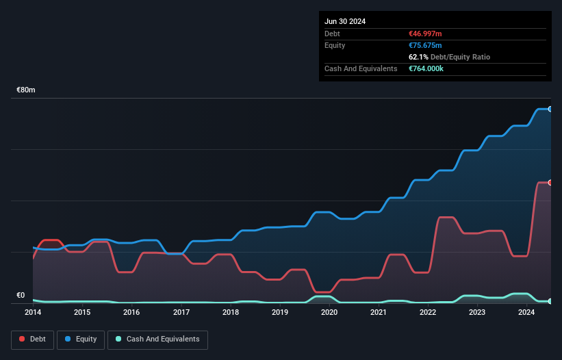The width and height of the screenshot is (562, 360).
Task: Toggle the Debt series legend button
Action: pos(33,339)
